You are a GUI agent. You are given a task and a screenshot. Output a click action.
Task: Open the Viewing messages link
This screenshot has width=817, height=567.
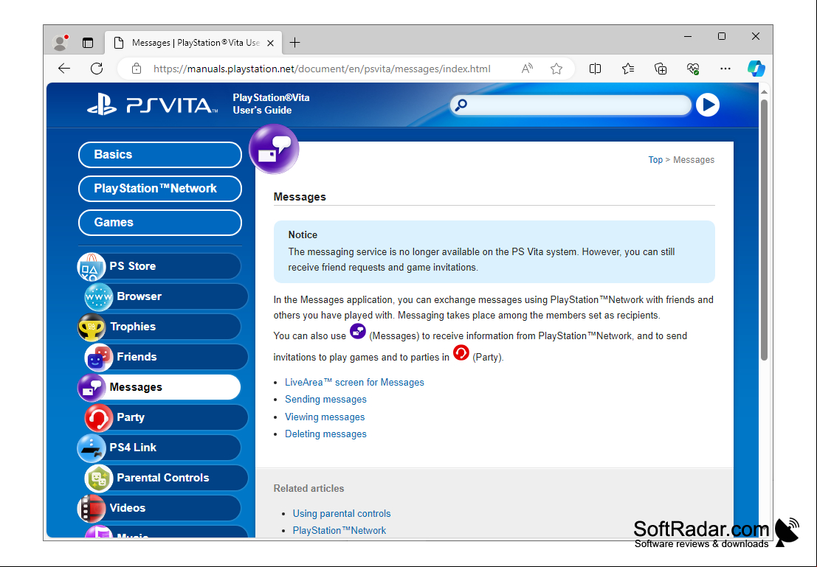[x=325, y=417]
